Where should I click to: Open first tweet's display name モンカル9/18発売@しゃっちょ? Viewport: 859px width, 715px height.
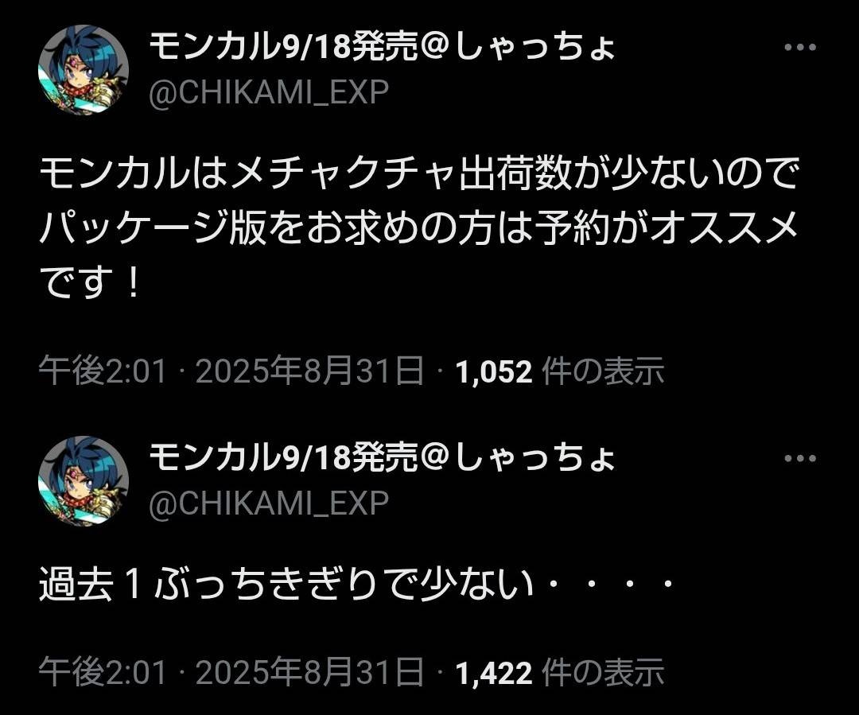pyautogui.click(x=382, y=47)
